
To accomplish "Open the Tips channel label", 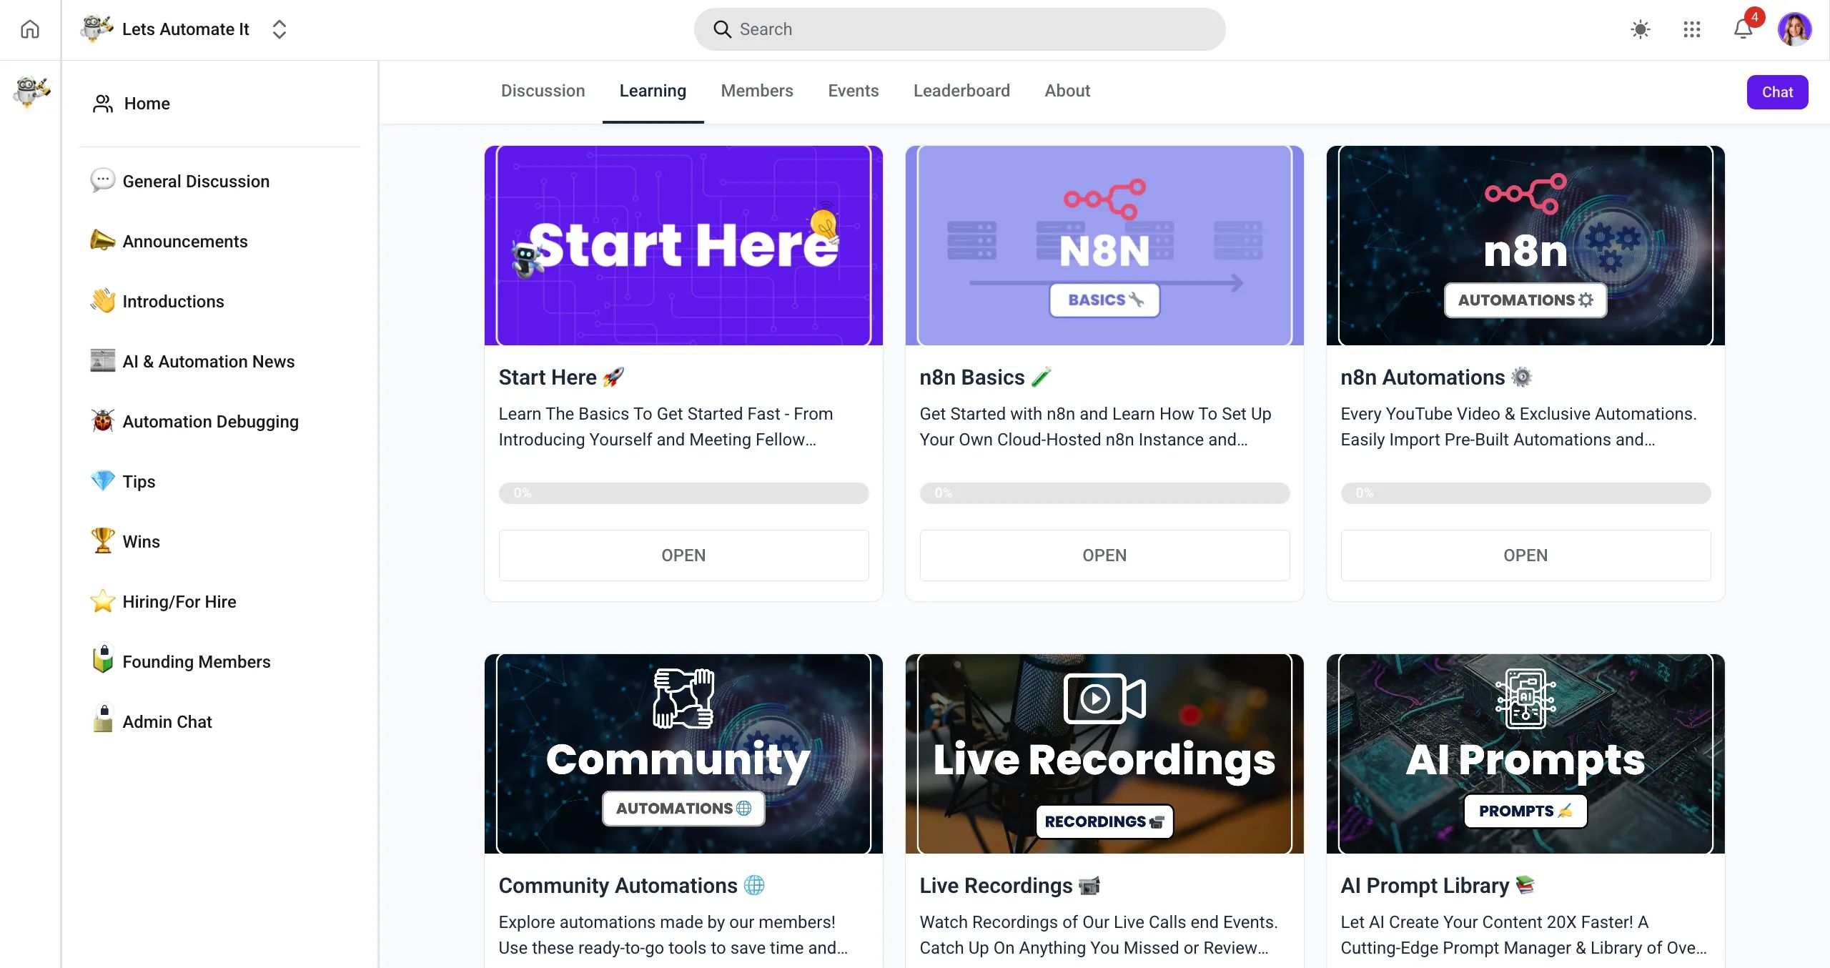I will (x=139, y=482).
